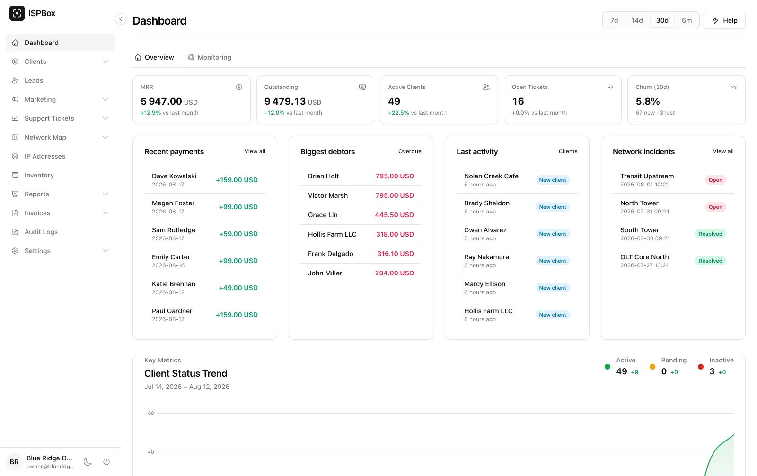The height and width of the screenshot is (476, 757).
Task: Switch to the Overview tab
Action: coord(154,57)
